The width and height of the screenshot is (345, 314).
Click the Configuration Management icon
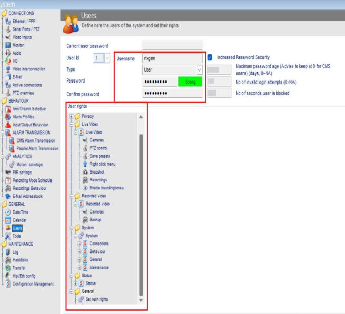[8, 284]
